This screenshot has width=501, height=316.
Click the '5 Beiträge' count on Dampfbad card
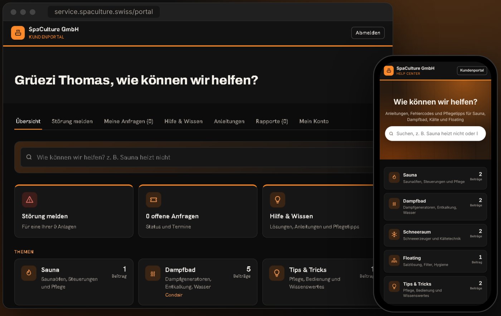click(242, 272)
